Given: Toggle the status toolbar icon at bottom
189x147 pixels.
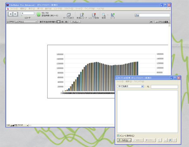Looking at the screenshot, I should [16, 125].
